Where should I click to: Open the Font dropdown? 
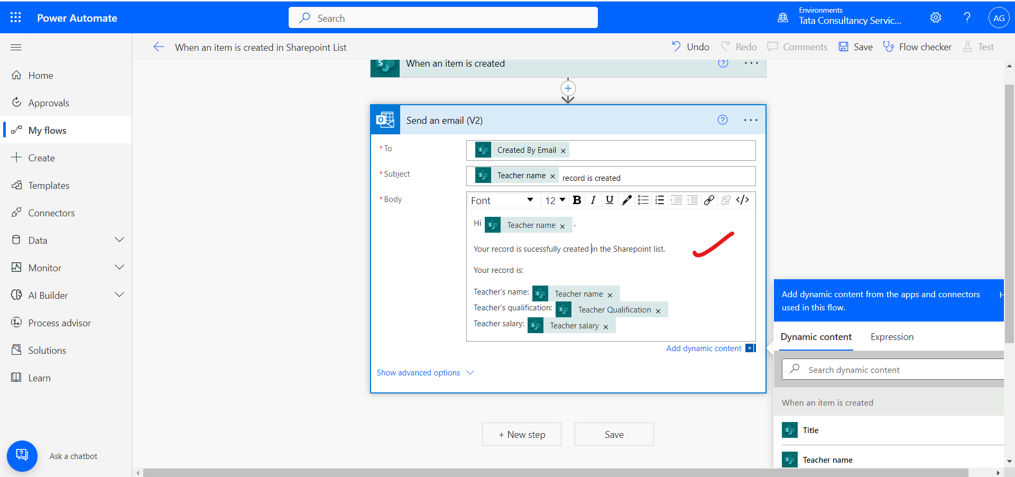[x=502, y=200]
